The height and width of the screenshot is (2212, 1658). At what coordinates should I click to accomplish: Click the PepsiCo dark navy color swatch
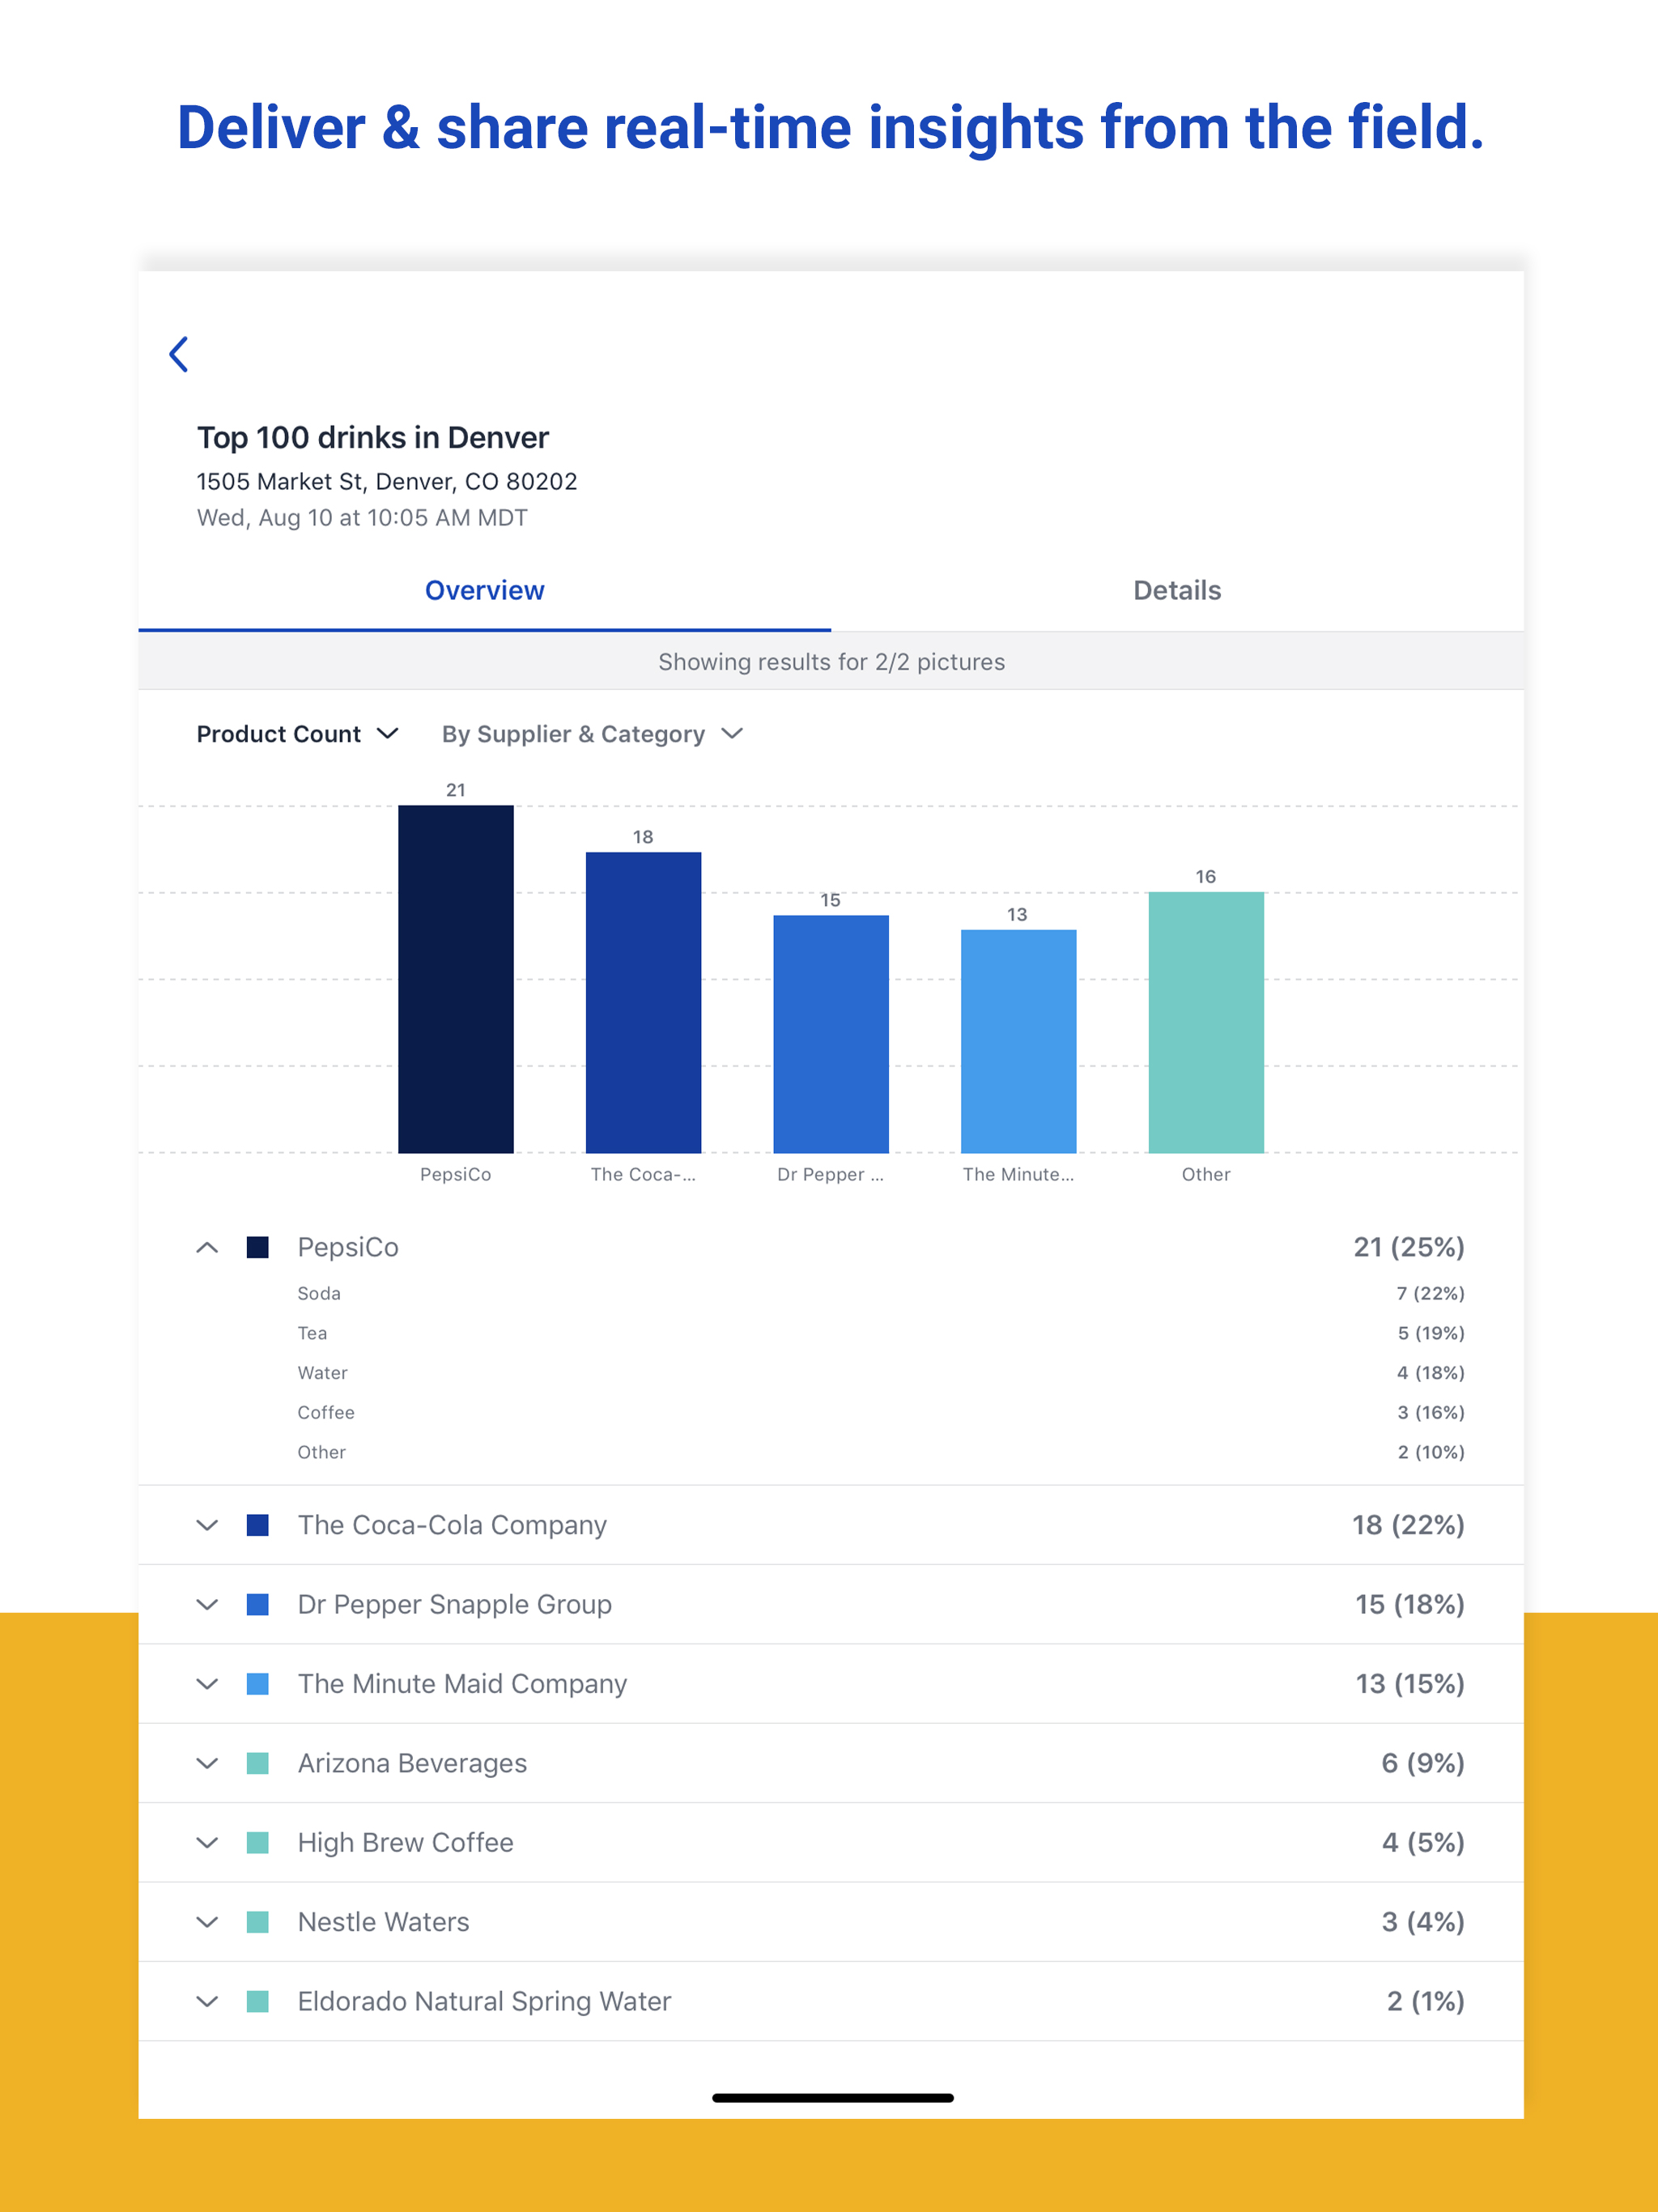[x=257, y=1247]
